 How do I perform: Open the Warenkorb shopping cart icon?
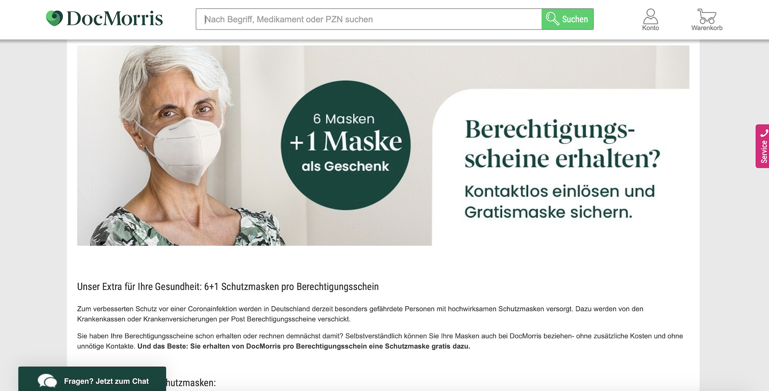pos(707,16)
